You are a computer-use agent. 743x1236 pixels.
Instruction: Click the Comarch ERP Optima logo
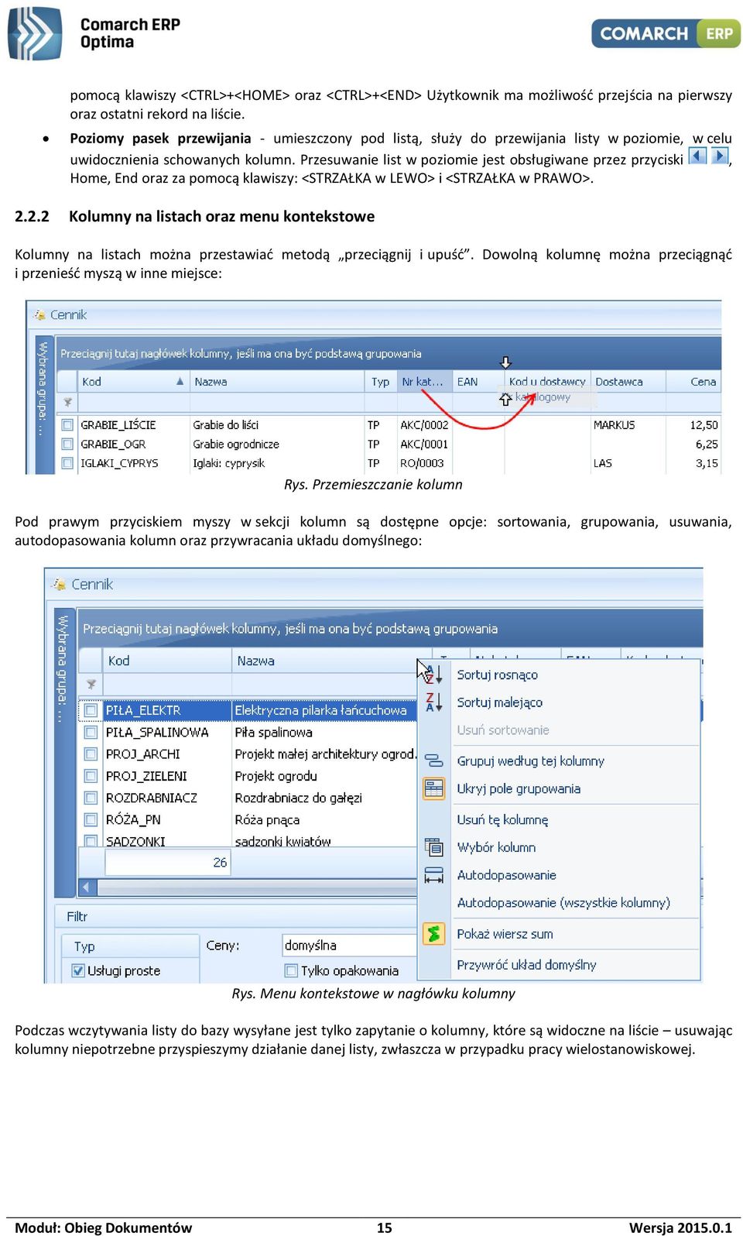click(94, 33)
